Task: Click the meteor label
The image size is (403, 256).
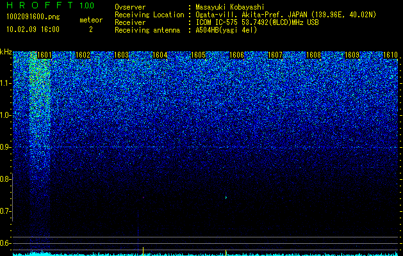Action: click(x=91, y=20)
